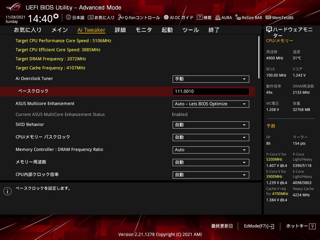Click the 14:40 clock display
Image resolution: width=320 pixels, height=240 pixels.
(x=40, y=18)
